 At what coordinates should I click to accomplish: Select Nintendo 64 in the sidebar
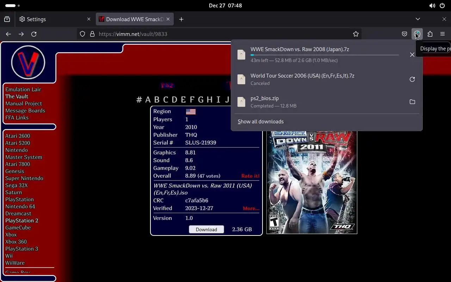pos(20,207)
